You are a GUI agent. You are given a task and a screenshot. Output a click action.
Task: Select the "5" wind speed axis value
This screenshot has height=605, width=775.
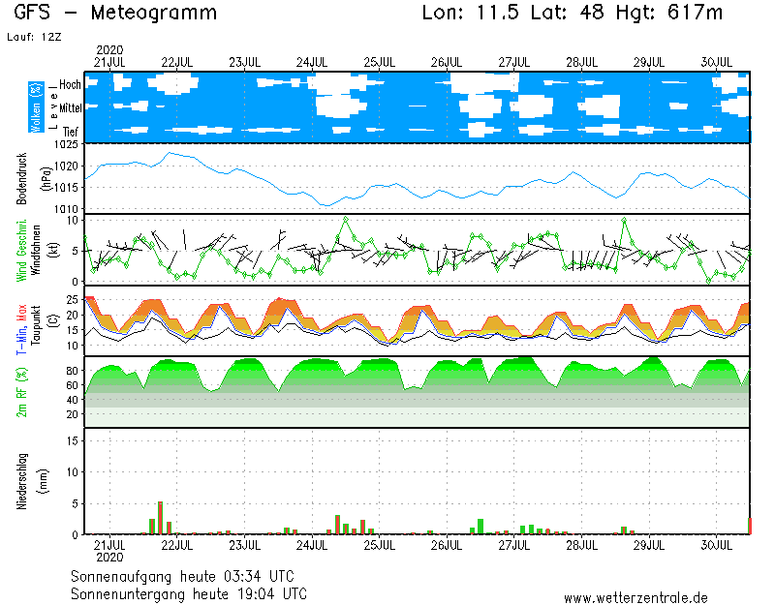tap(75, 252)
